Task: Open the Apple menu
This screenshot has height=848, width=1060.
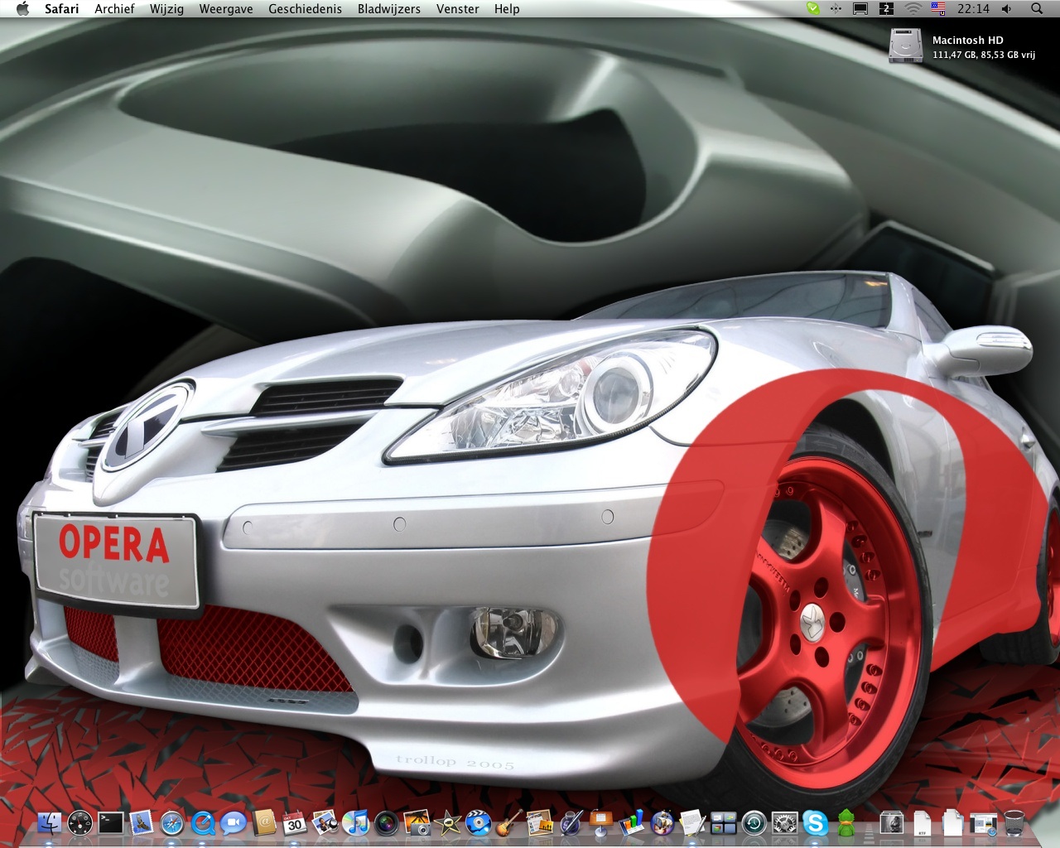Action: (x=22, y=9)
